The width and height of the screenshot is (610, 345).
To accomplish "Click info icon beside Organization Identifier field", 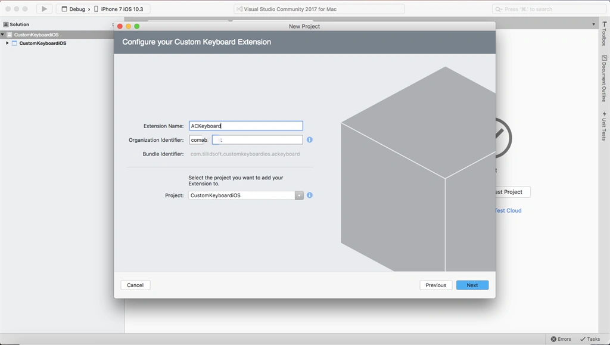I will click(310, 139).
